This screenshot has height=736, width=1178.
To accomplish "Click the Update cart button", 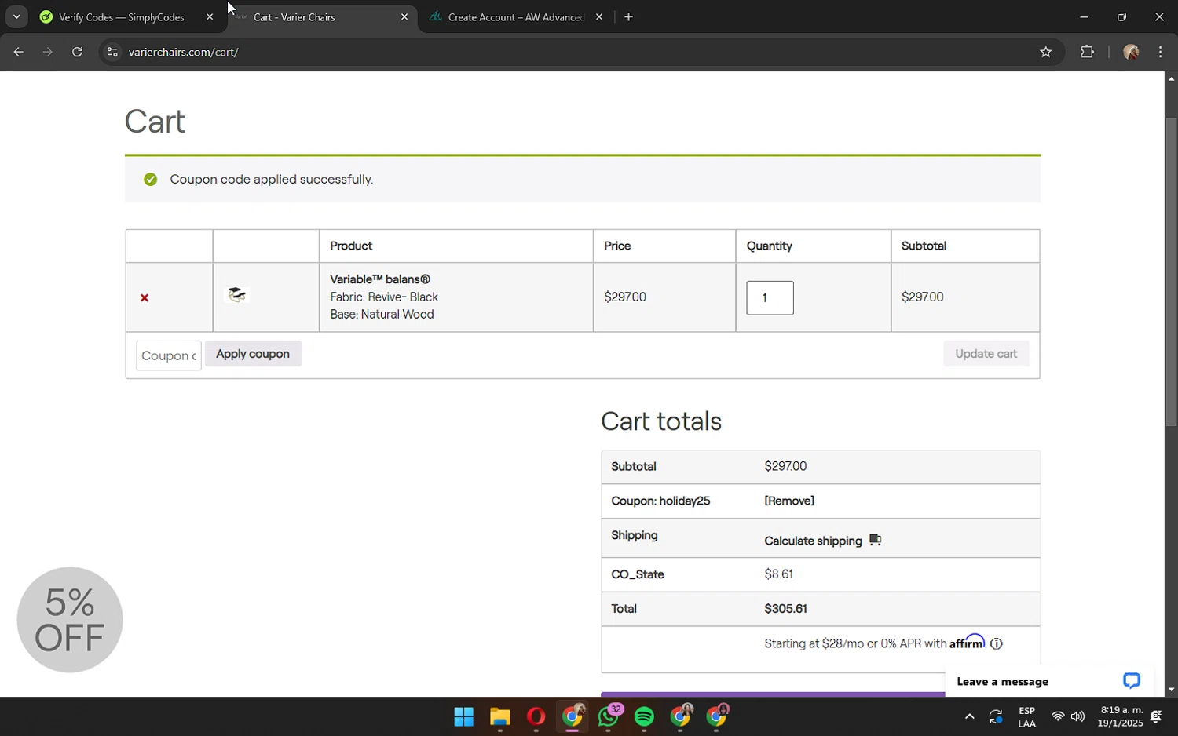I will click(x=986, y=354).
